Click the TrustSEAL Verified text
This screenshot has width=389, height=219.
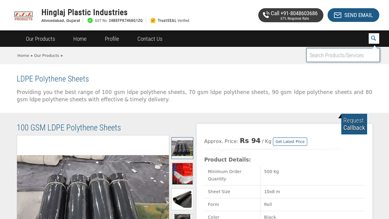coord(173,20)
